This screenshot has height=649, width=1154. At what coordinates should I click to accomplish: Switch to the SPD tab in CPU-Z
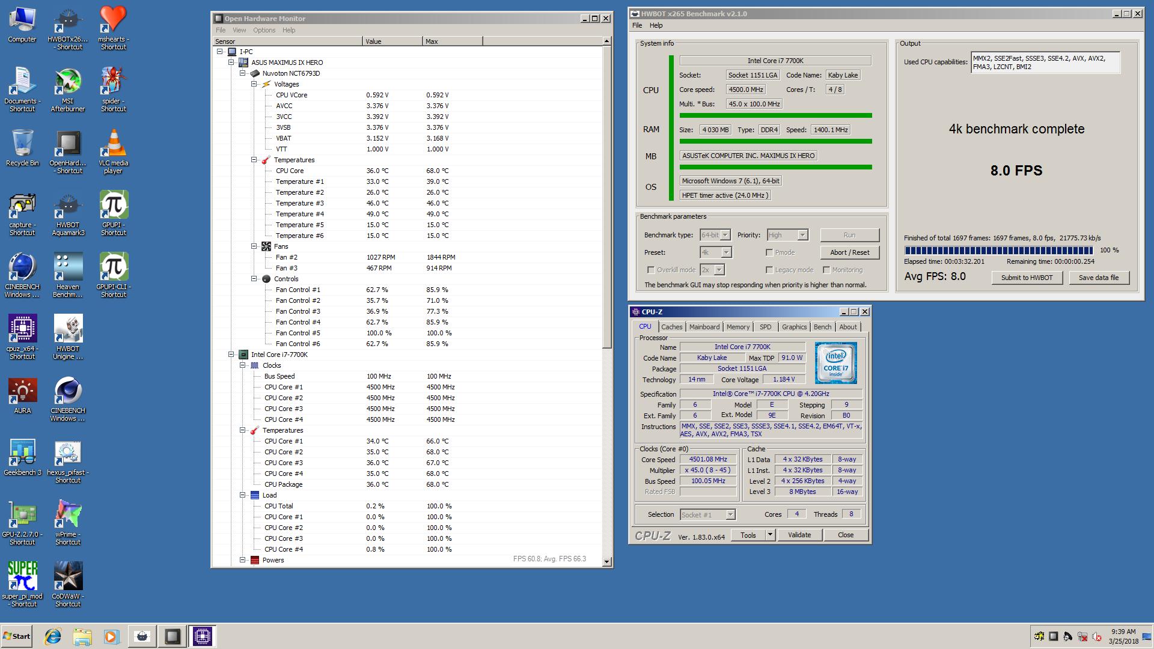(x=765, y=327)
